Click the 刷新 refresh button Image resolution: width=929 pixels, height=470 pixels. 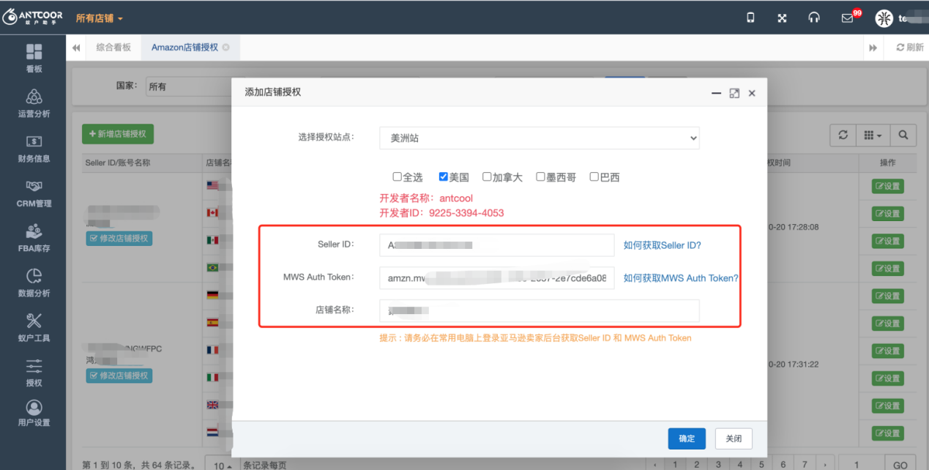[x=910, y=47]
